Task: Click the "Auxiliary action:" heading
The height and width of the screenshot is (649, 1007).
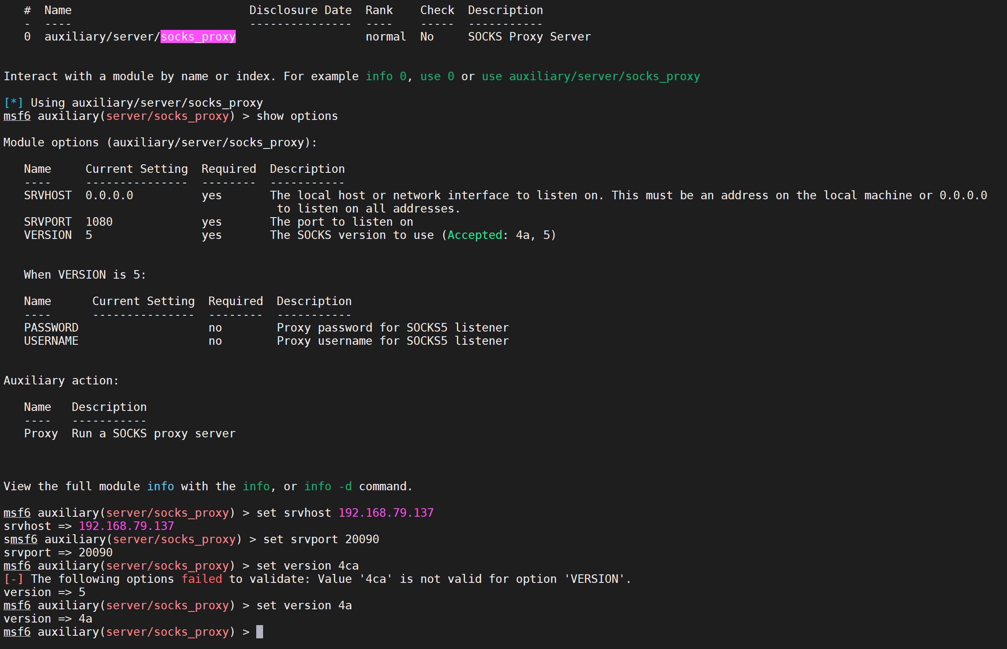Action: [61, 381]
